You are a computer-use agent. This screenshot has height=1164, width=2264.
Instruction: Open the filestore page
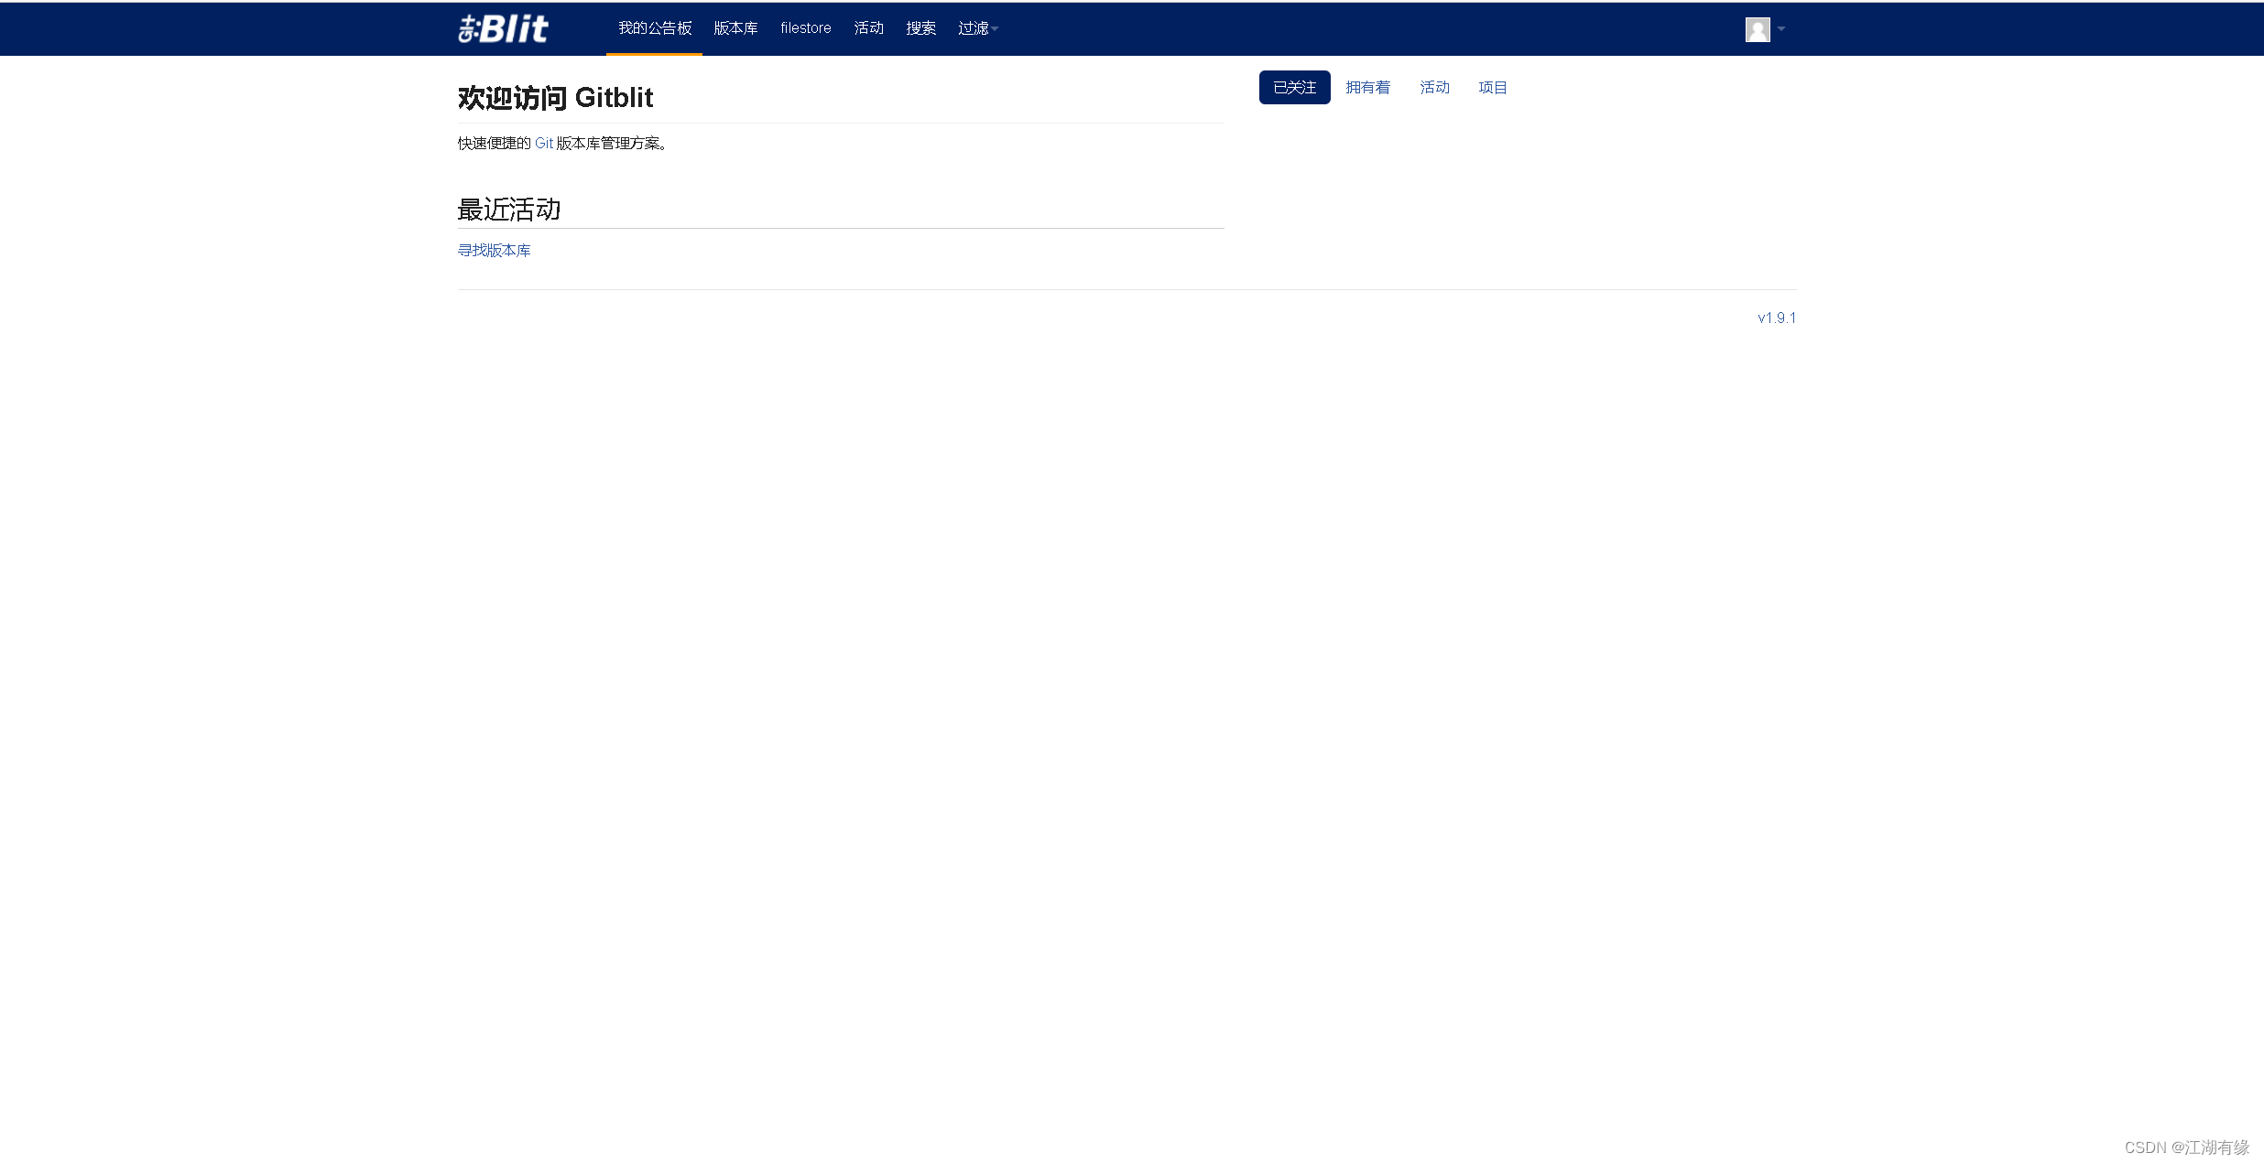click(806, 28)
